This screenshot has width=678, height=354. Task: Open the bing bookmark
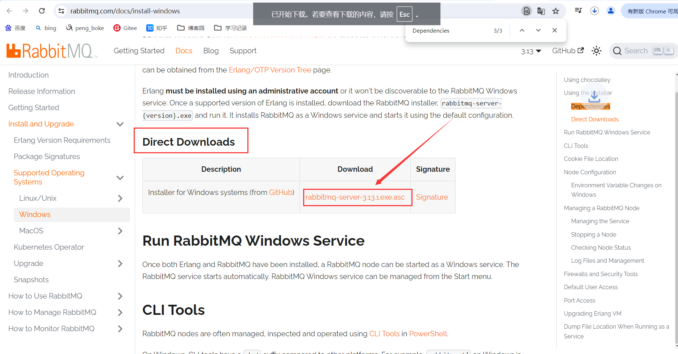[46, 28]
